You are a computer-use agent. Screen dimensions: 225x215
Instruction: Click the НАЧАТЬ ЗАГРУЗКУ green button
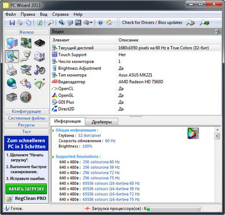[x=26, y=189]
